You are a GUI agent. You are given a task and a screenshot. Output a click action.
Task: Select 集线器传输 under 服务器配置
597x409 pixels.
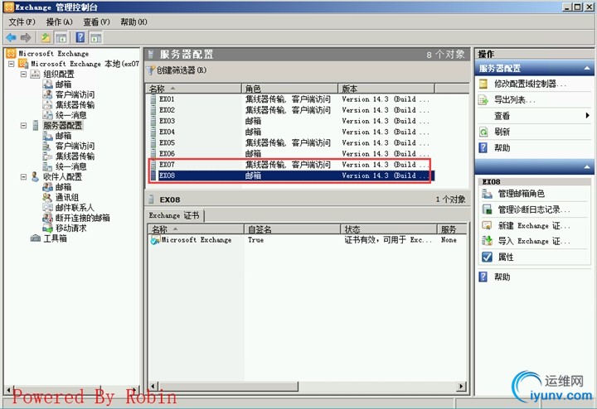69,156
